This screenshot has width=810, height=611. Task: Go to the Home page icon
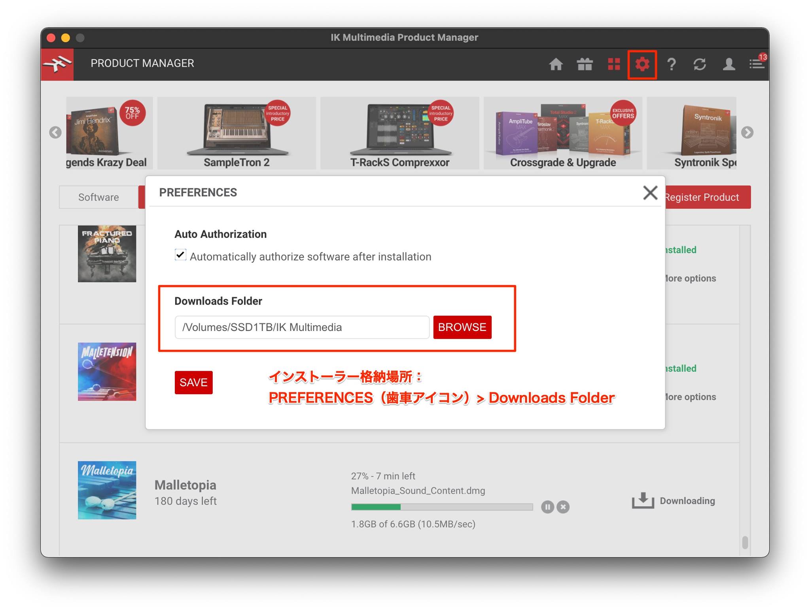pos(556,64)
